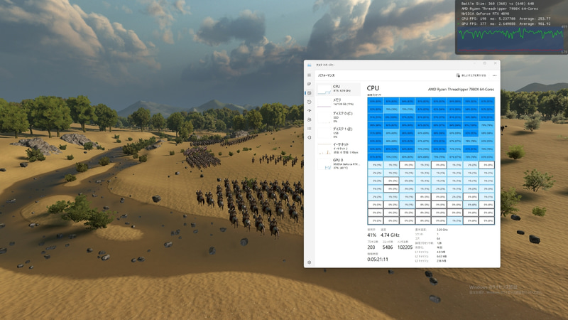This screenshot has width=568, height=320.
Task: Click the Task Manager app icon in title bar
Action: click(x=309, y=65)
